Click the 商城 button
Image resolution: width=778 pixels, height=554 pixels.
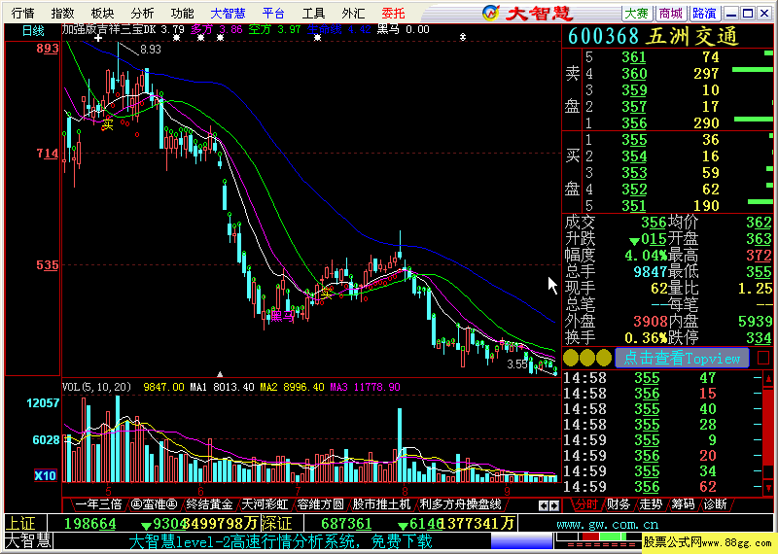[x=670, y=13]
